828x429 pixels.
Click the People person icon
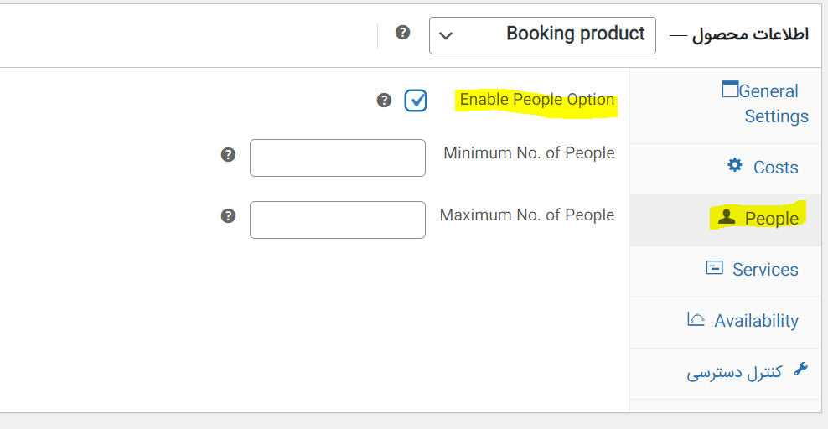tap(727, 216)
